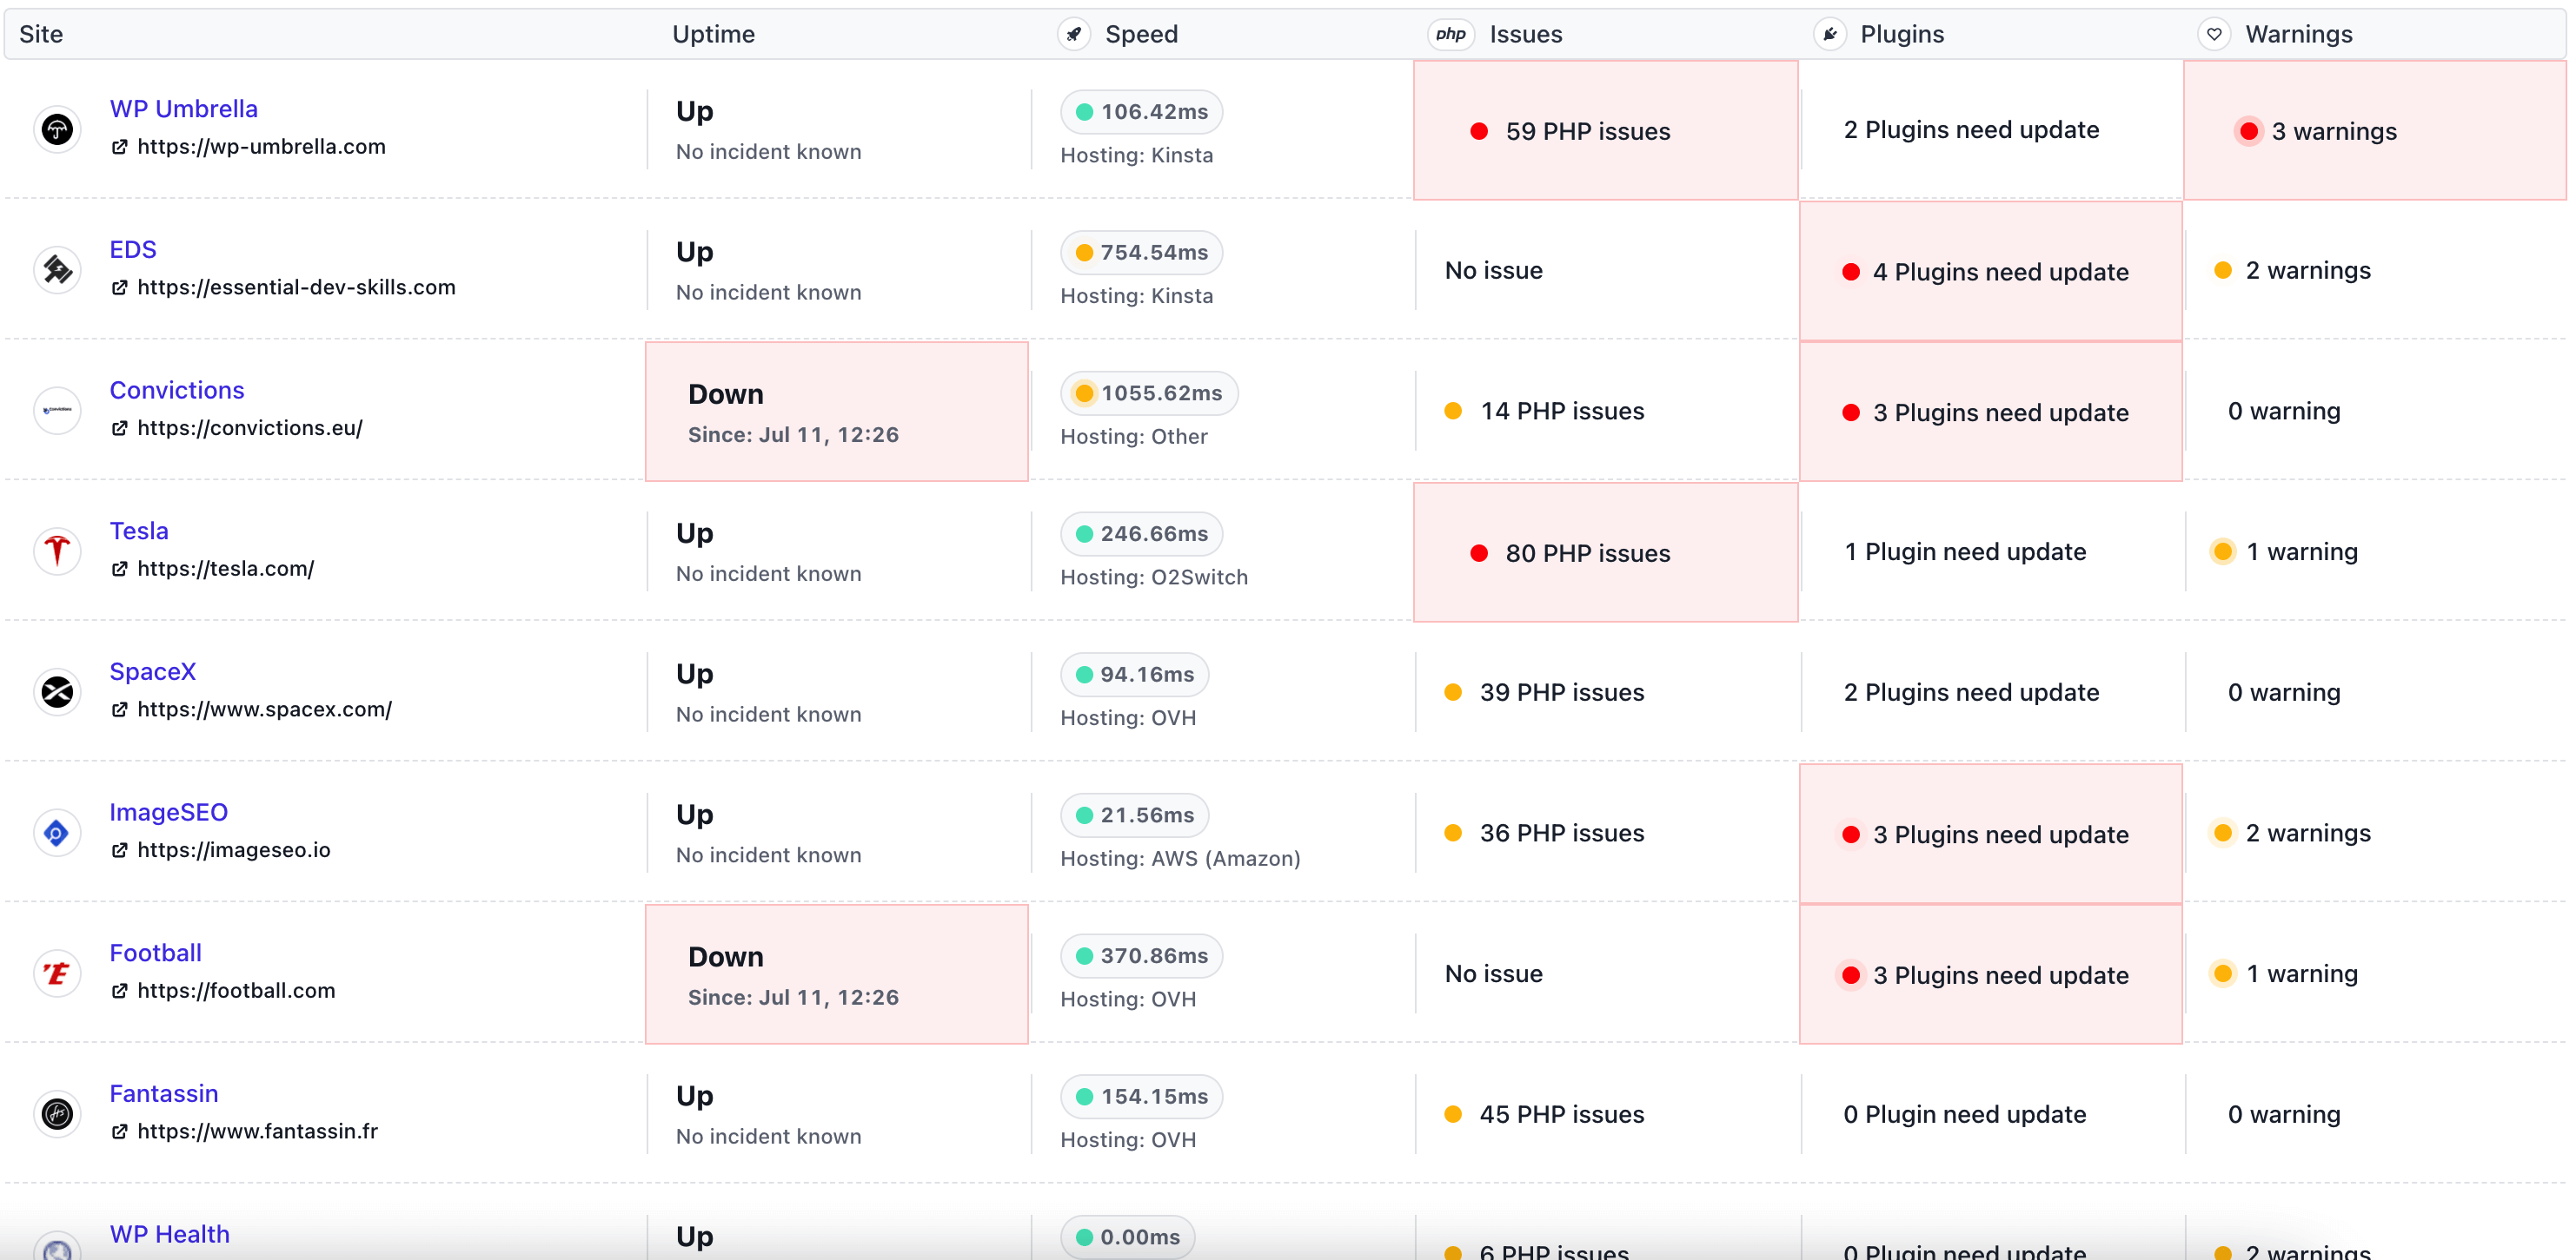The image size is (2576, 1260).
Task: Click the 106.42ms speed badge
Action: (1141, 112)
